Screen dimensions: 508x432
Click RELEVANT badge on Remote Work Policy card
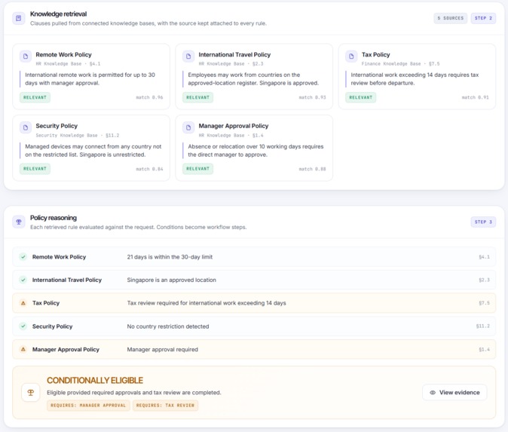tap(35, 97)
